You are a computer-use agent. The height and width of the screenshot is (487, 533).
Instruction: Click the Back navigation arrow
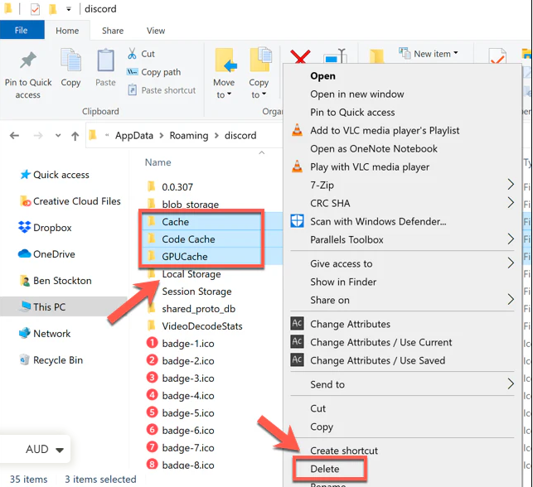coord(14,136)
